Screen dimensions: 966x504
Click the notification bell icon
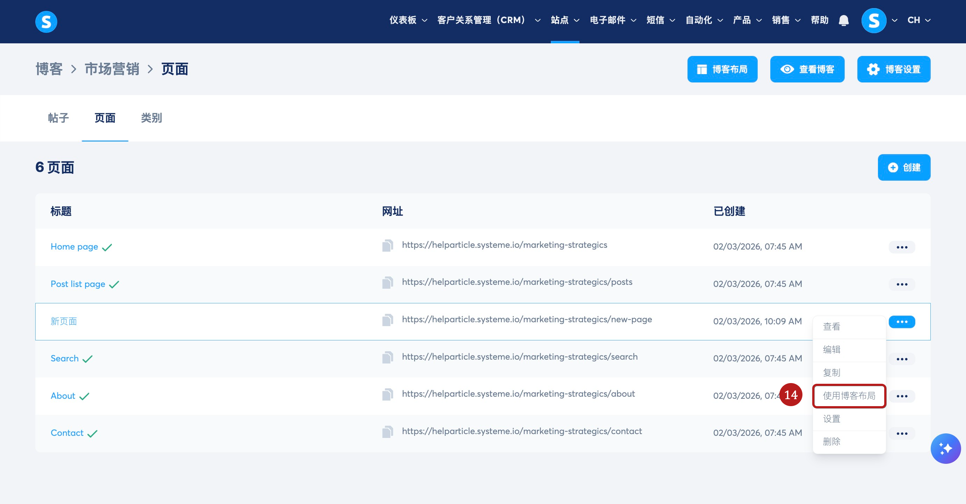click(x=843, y=20)
